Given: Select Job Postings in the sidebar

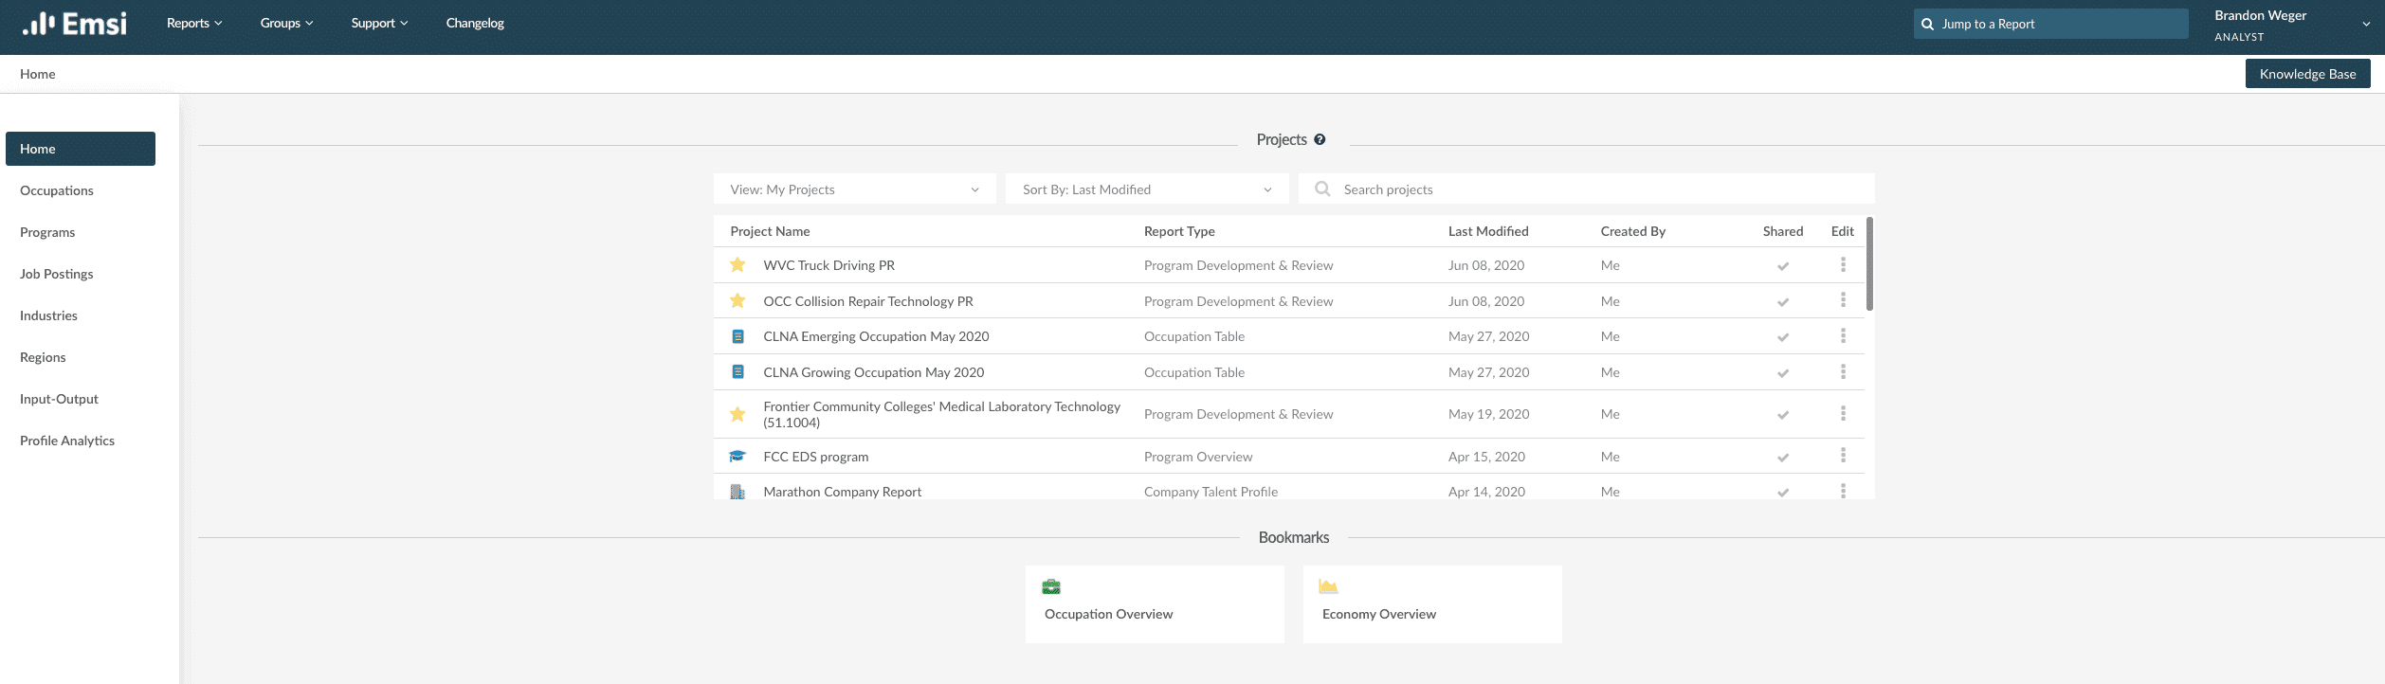Looking at the screenshot, I should pos(57,274).
